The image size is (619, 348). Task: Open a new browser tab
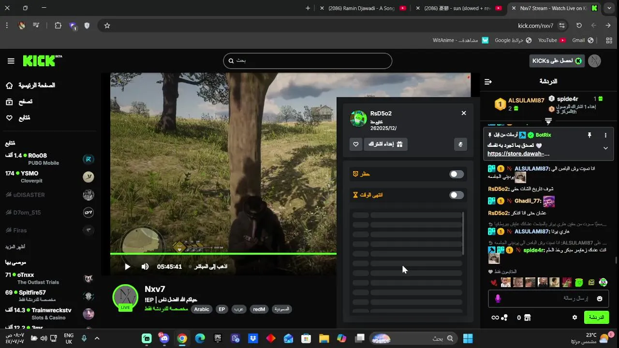pos(308,8)
